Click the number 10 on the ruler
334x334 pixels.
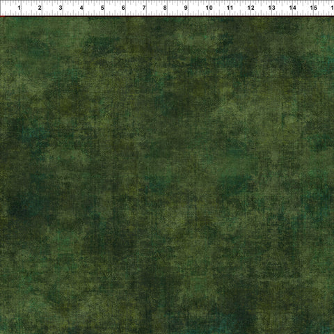(209, 8)
